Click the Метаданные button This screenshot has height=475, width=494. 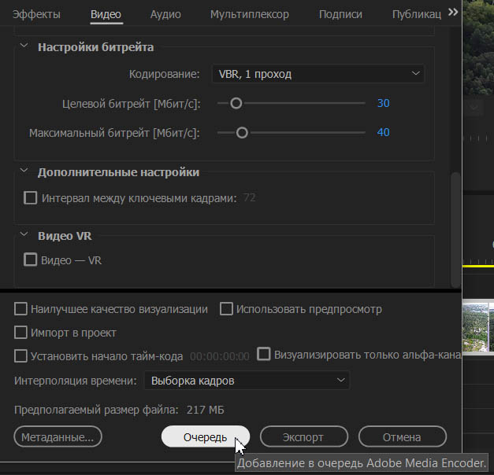point(58,436)
